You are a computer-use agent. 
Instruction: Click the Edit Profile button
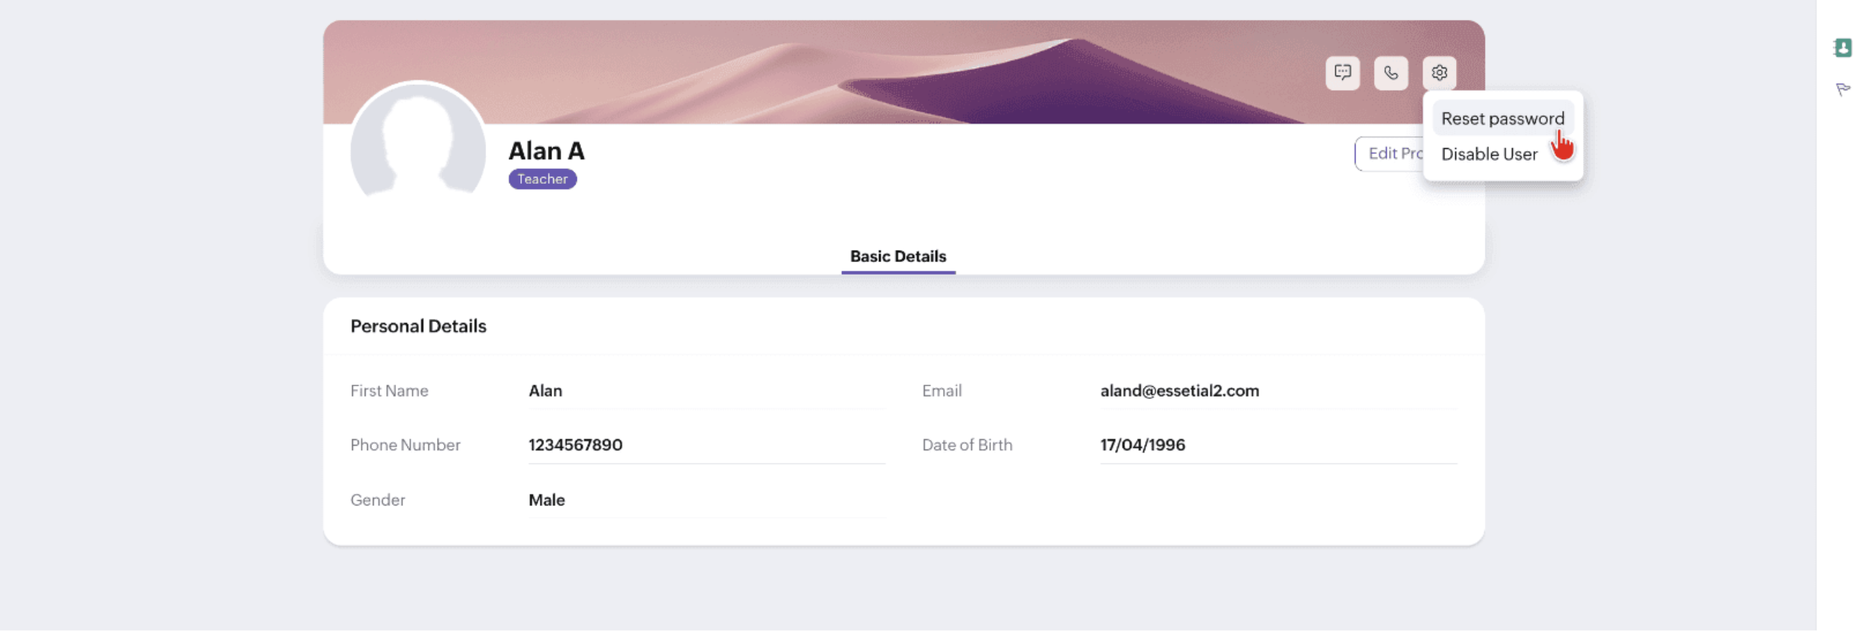click(1389, 153)
